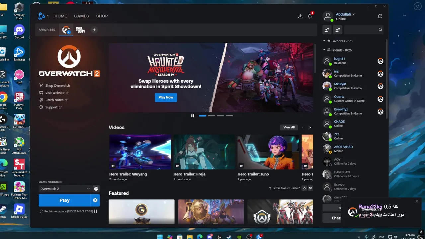Screen dimensions: 425x239
Task: Pop out the friends list window
Action: click(380, 16)
